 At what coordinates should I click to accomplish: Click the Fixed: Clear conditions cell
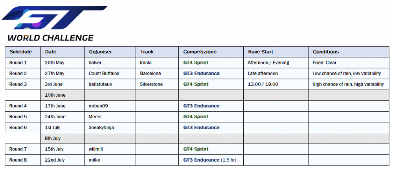324,62
